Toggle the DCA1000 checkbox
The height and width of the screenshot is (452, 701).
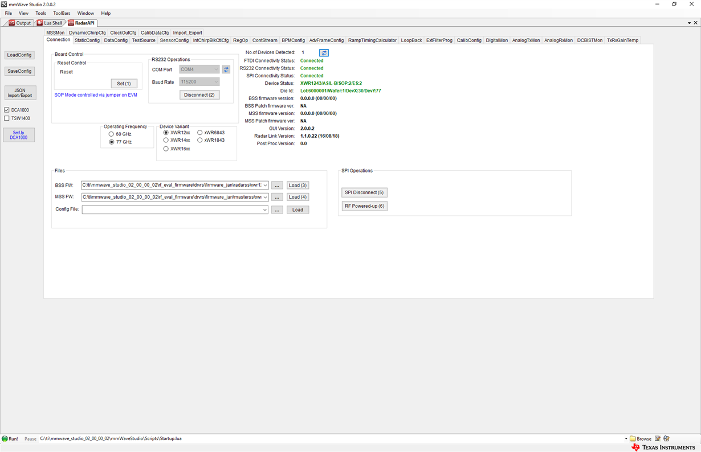click(7, 110)
